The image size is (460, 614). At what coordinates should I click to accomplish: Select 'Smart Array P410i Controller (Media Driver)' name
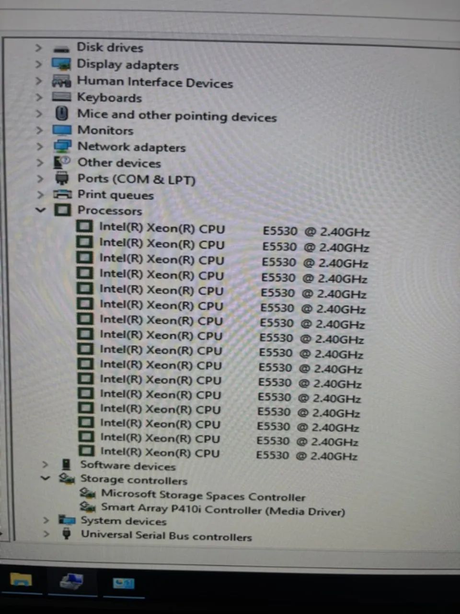[223, 509]
